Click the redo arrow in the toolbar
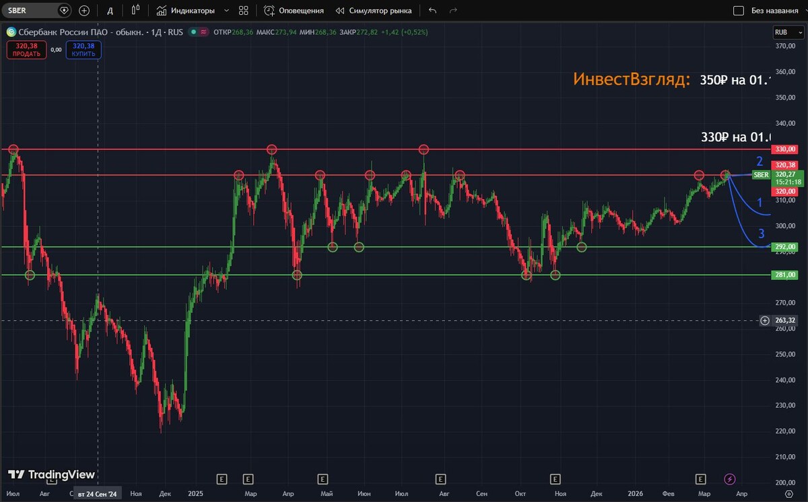Image resolution: width=808 pixels, height=502 pixels. pyautogui.click(x=453, y=11)
